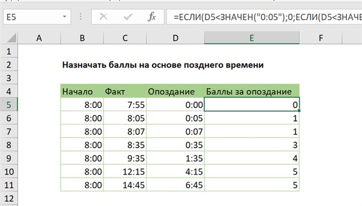Image resolution: width=362 pixels, height=206 pixels.
Task: Open the Insert Function fx dialog
Action: 152,17
